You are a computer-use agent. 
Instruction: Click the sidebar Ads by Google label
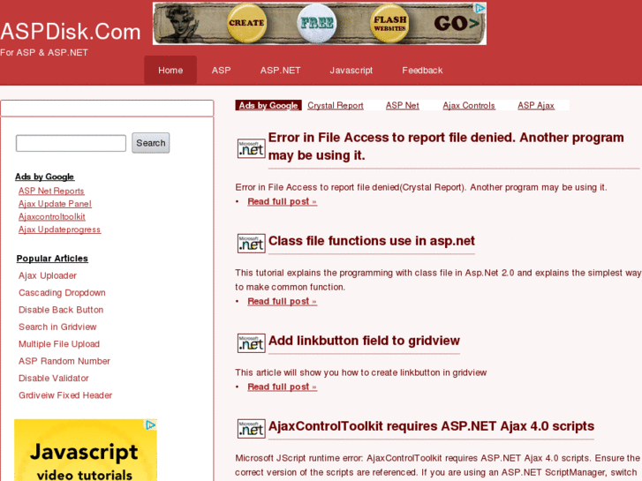coord(45,177)
